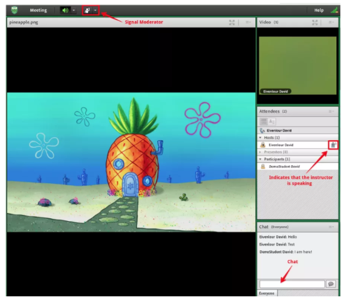The image size is (345, 304).
Task: Click the 'Eivenlour David: Hello' chat message
Action: [x=278, y=237]
